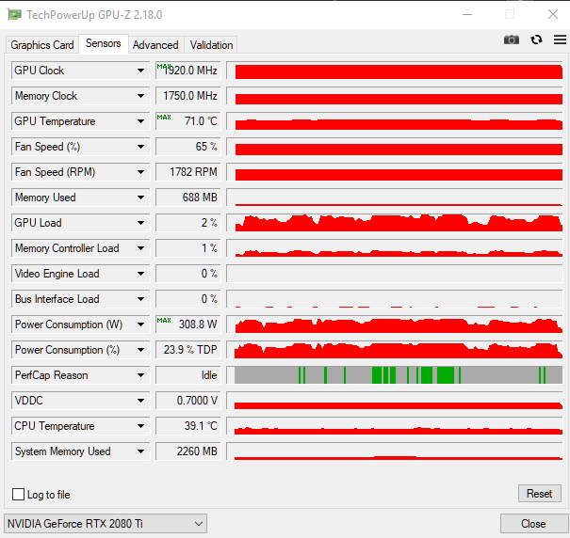
Task: Open Power Consumption (W) dropdown
Action: point(140,324)
